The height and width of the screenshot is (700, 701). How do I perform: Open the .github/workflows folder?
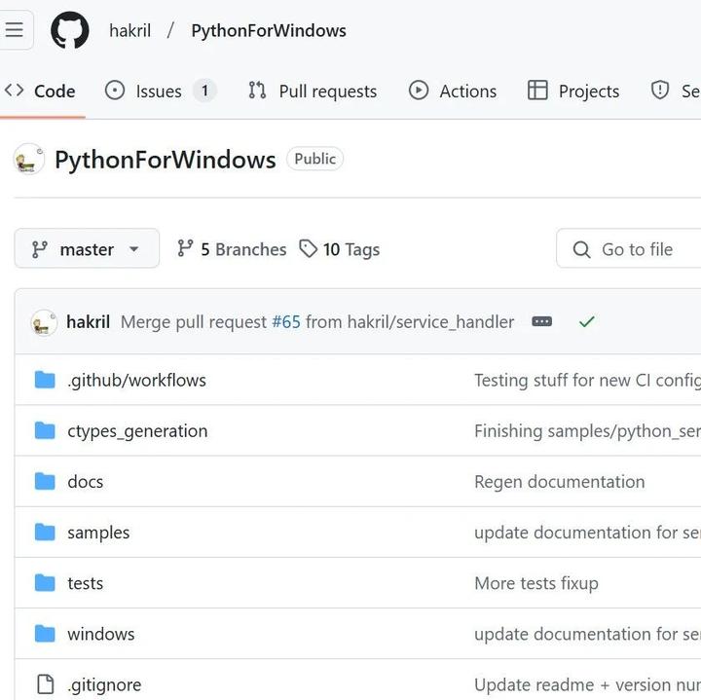click(137, 381)
